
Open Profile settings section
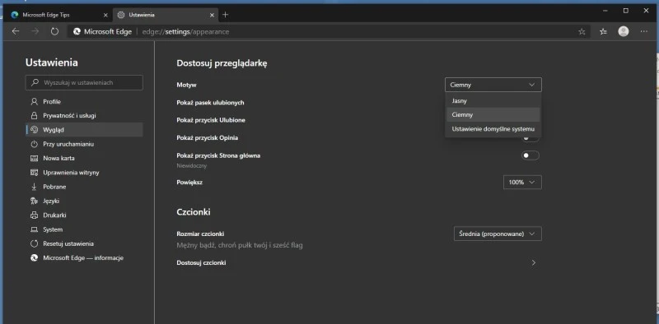point(84,102)
